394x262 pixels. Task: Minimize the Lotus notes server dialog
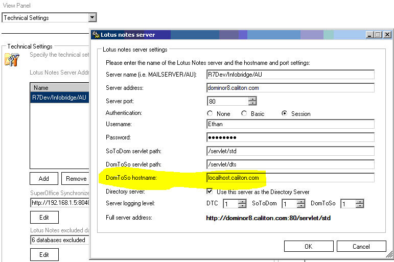(369, 35)
